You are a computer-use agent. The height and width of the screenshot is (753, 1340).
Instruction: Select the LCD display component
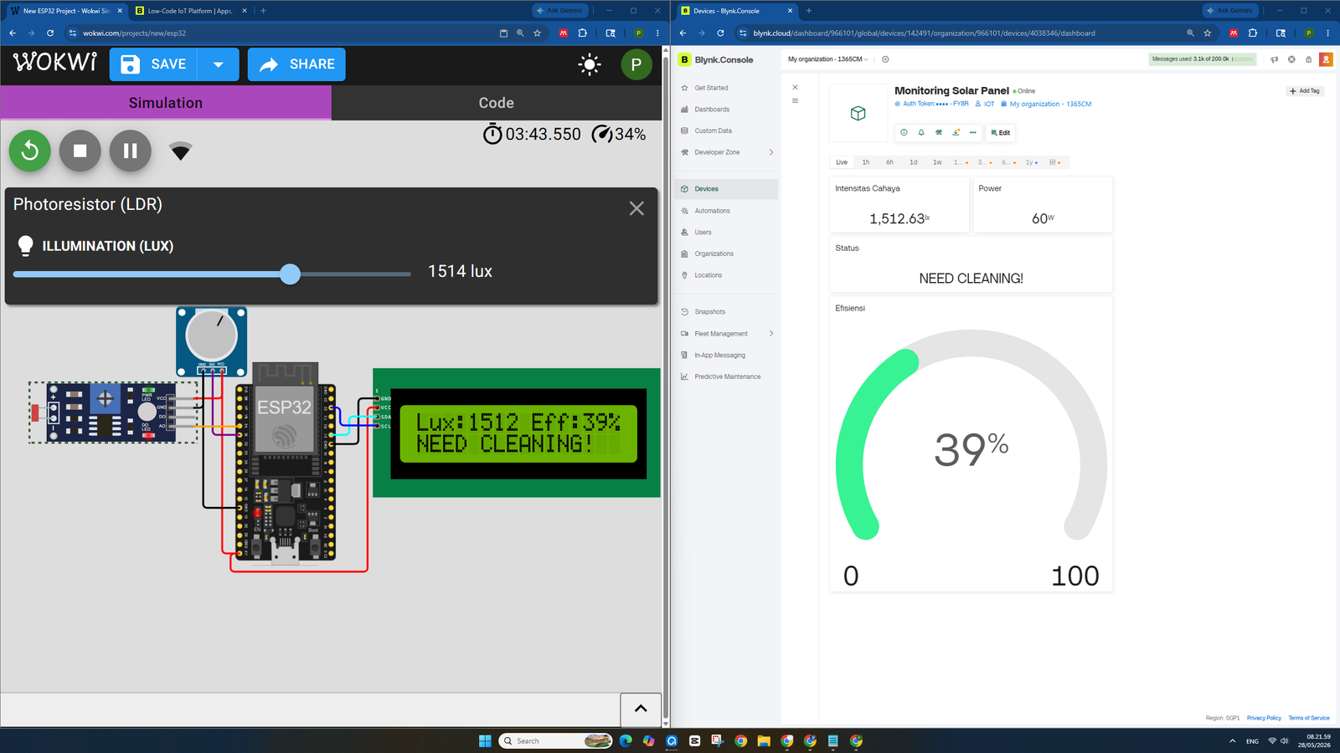point(517,433)
